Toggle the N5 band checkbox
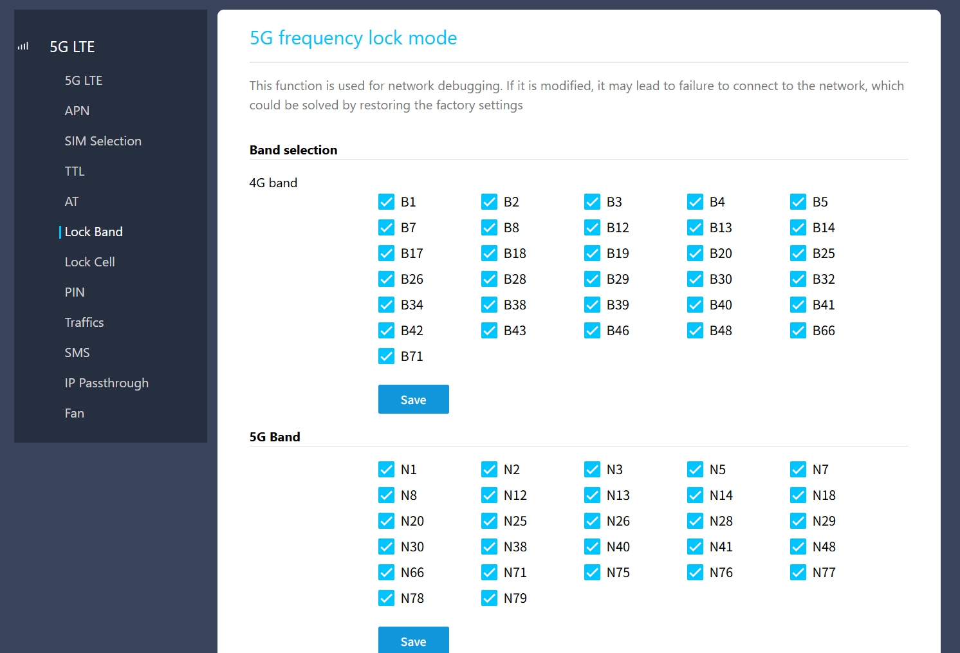This screenshot has height=653, width=960. coord(695,470)
